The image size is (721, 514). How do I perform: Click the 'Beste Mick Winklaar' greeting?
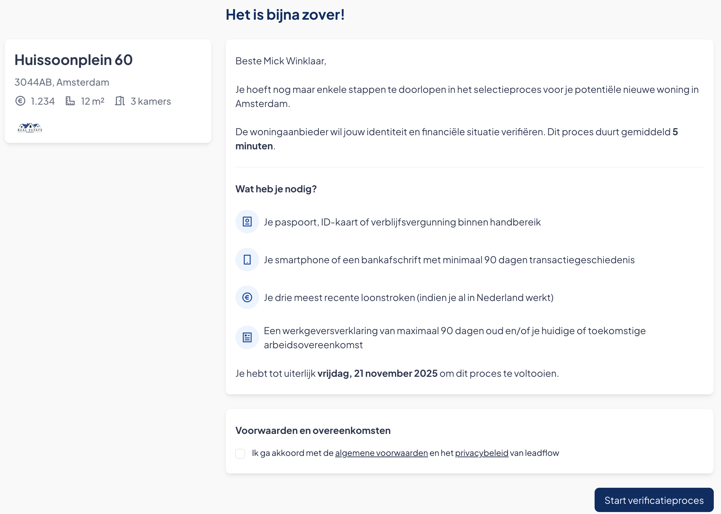click(281, 61)
